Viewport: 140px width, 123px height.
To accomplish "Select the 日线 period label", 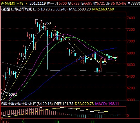I will point(20,4).
